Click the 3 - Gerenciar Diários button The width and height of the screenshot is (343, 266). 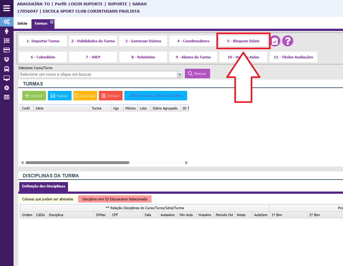coord(143,41)
